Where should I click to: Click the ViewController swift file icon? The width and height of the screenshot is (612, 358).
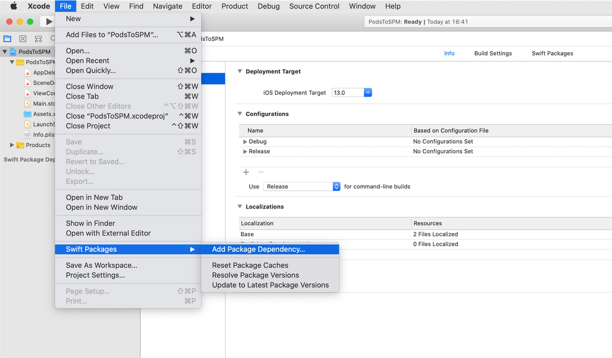pos(27,93)
